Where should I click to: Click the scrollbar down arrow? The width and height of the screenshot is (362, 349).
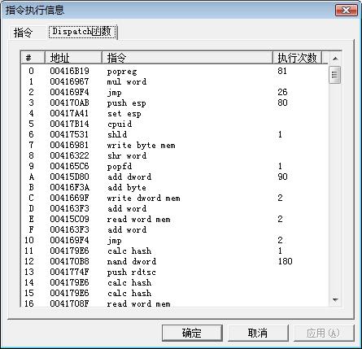coord(335,300)
